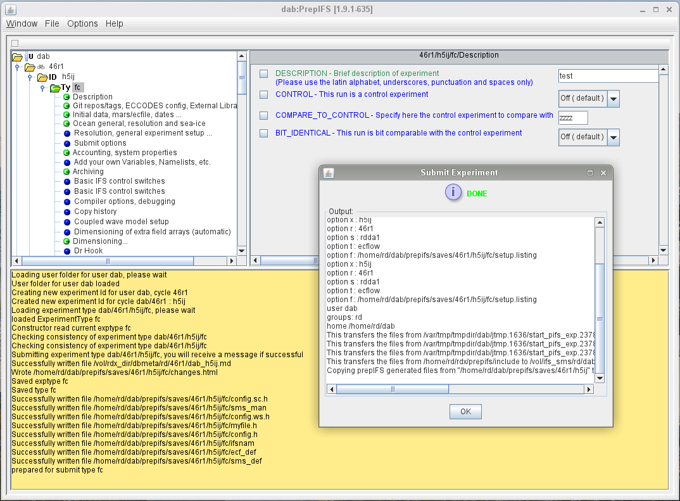This screenshot has width=680, height=501.
Task: Click the blue ball icon beside second Basic IFS control switches
Action: coord(66,192)
